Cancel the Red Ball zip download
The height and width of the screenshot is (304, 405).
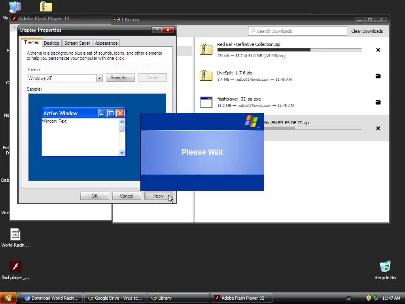click(378, 50)
